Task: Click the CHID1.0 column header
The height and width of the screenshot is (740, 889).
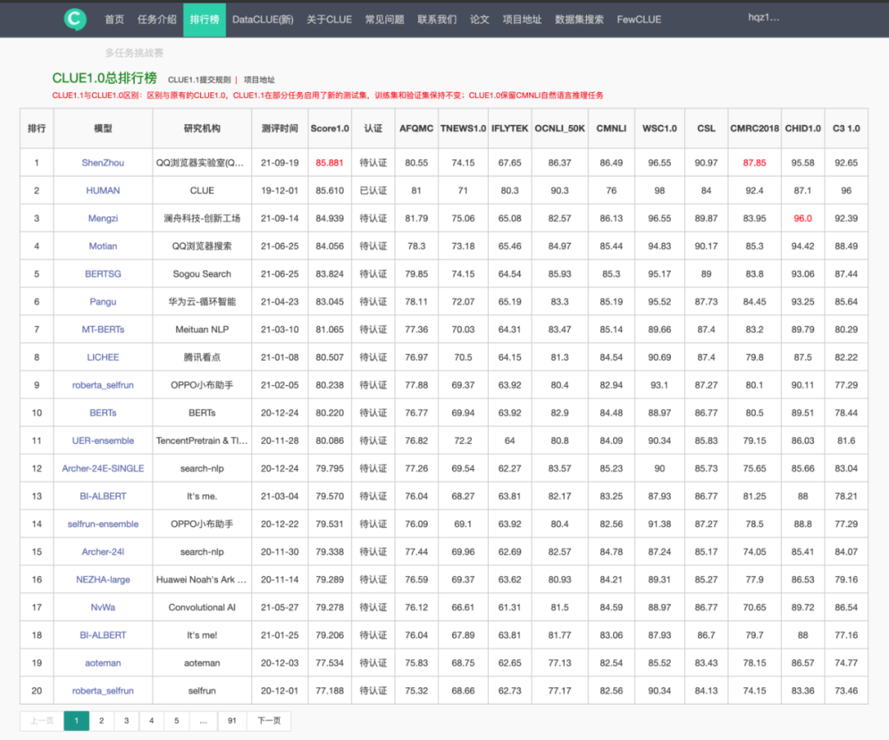Action: (803, 128)
